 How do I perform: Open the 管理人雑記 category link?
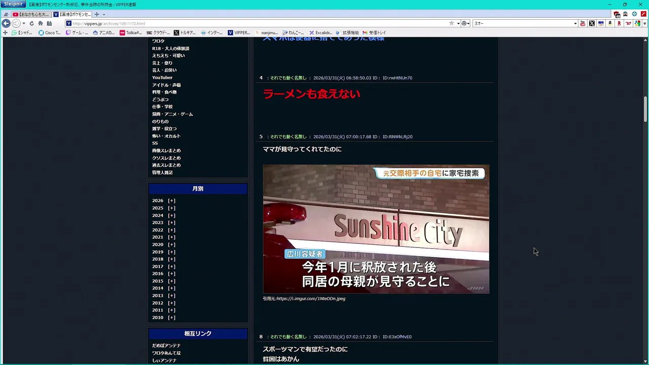click(x=162, y=172)
